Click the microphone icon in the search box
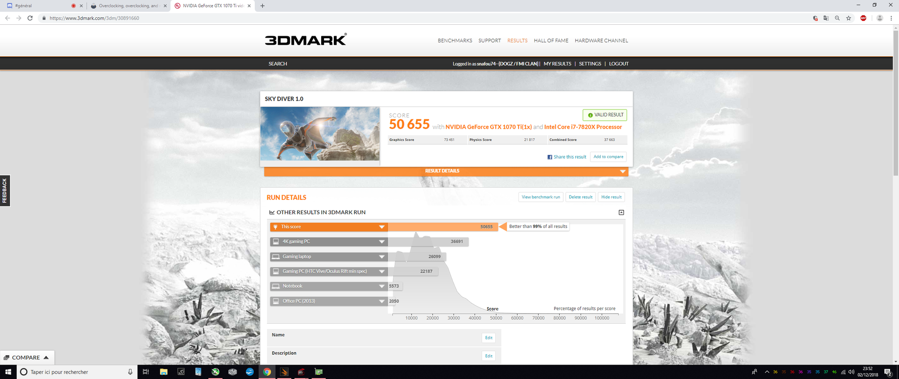 130,372
